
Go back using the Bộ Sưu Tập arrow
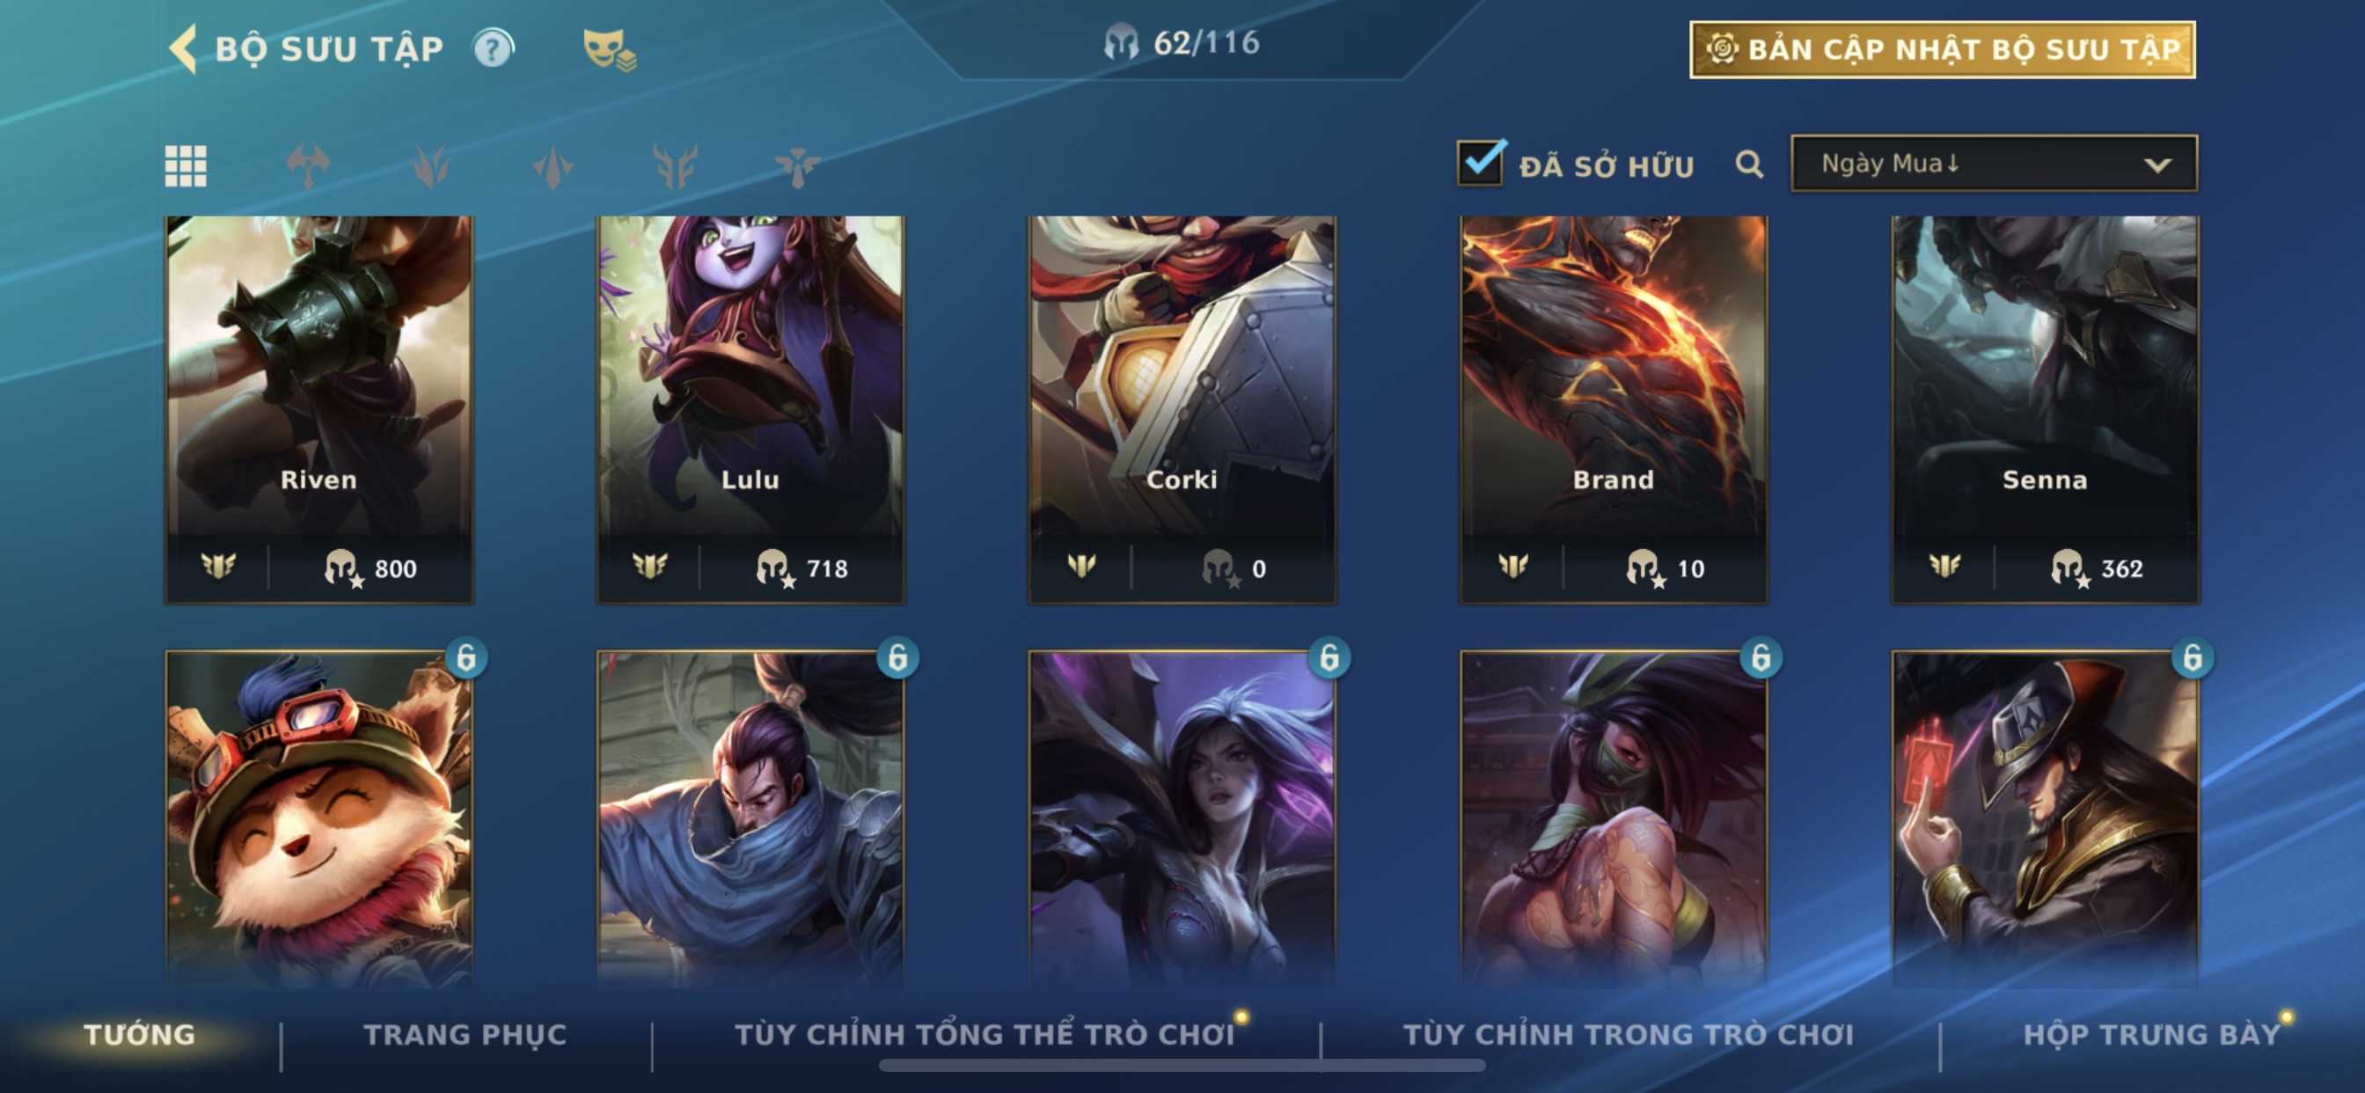pos(184,48)
